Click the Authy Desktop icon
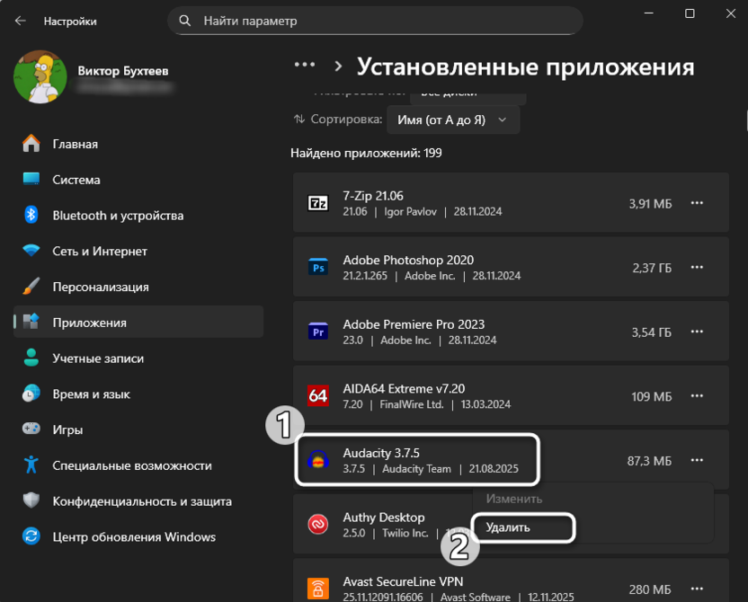Screen dimensions: 748x602 (317, 524)
